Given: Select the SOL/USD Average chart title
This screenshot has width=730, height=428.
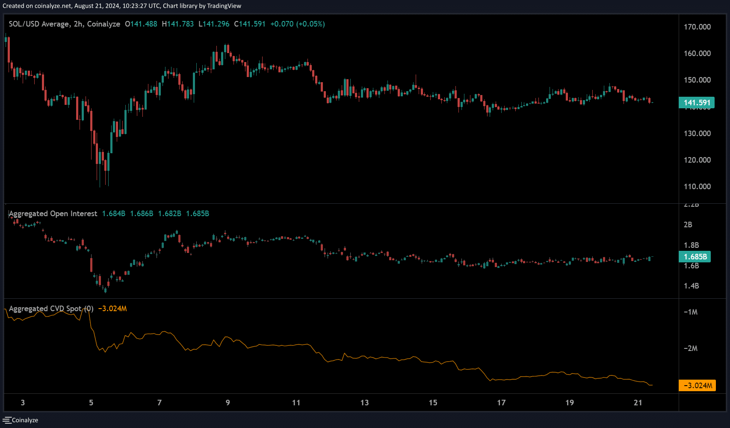Looking at the screenshot, I should (x=65, y=24).
